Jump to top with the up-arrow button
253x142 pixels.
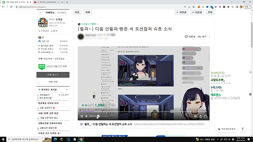coord(243,129)
